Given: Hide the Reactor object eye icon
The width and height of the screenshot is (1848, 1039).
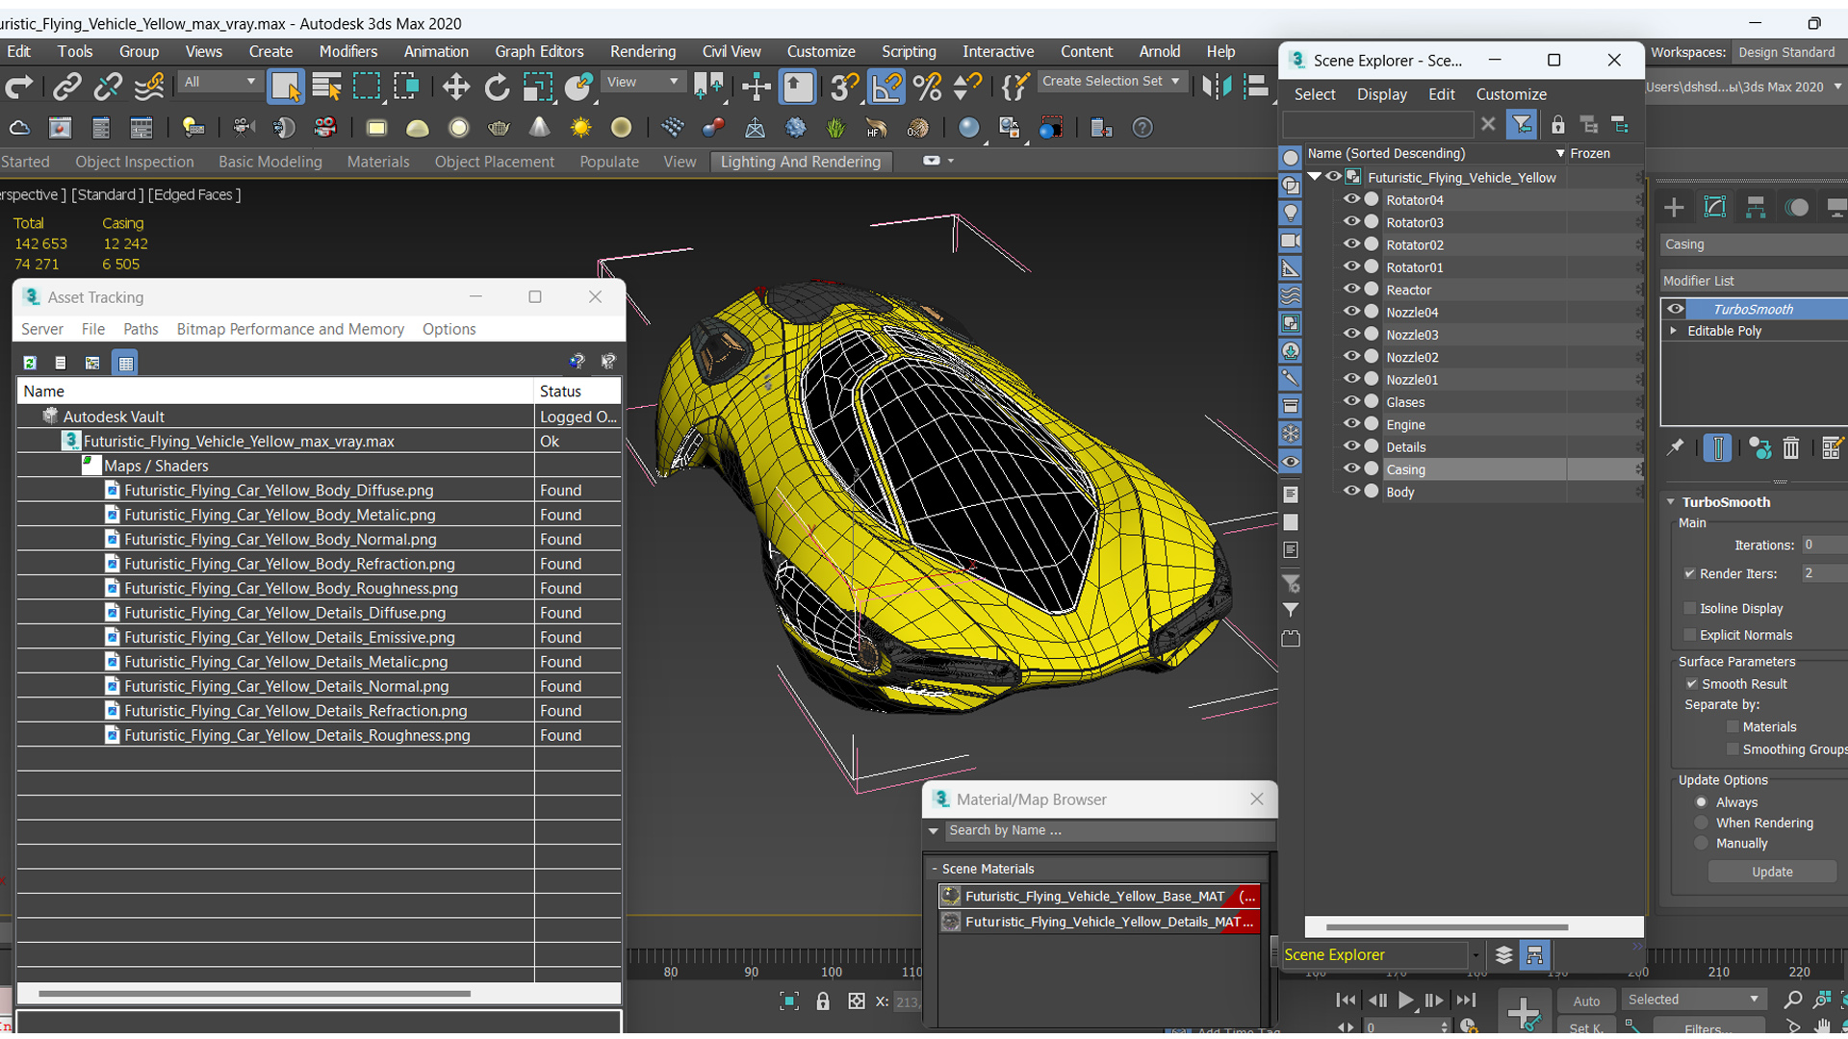Looking at the screenshot, I should coord(1351,289).
